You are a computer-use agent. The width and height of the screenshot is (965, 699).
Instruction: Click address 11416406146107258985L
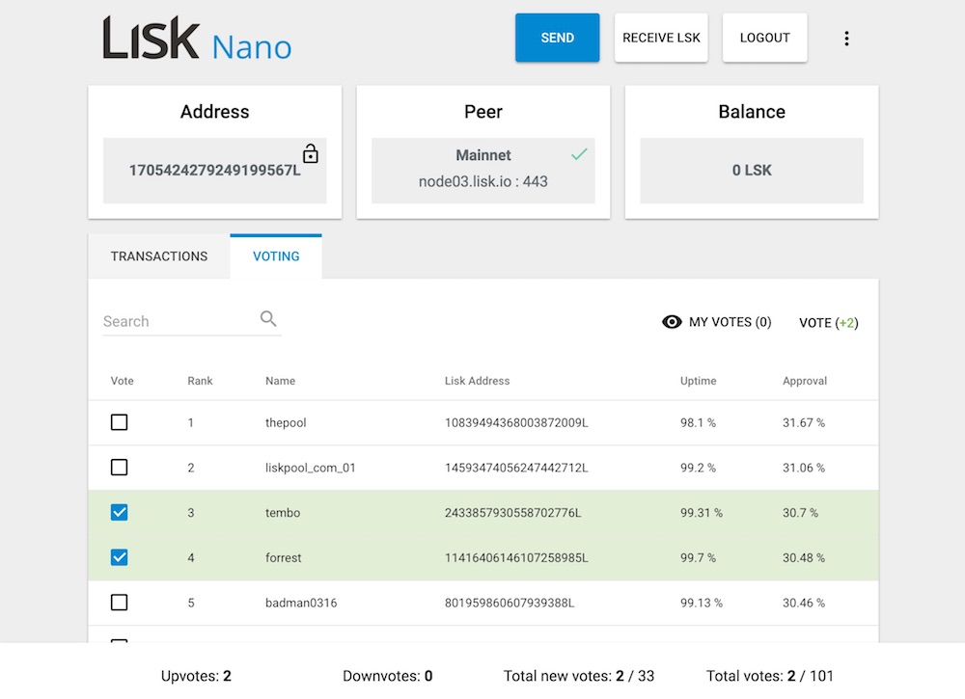pos(515,557)
